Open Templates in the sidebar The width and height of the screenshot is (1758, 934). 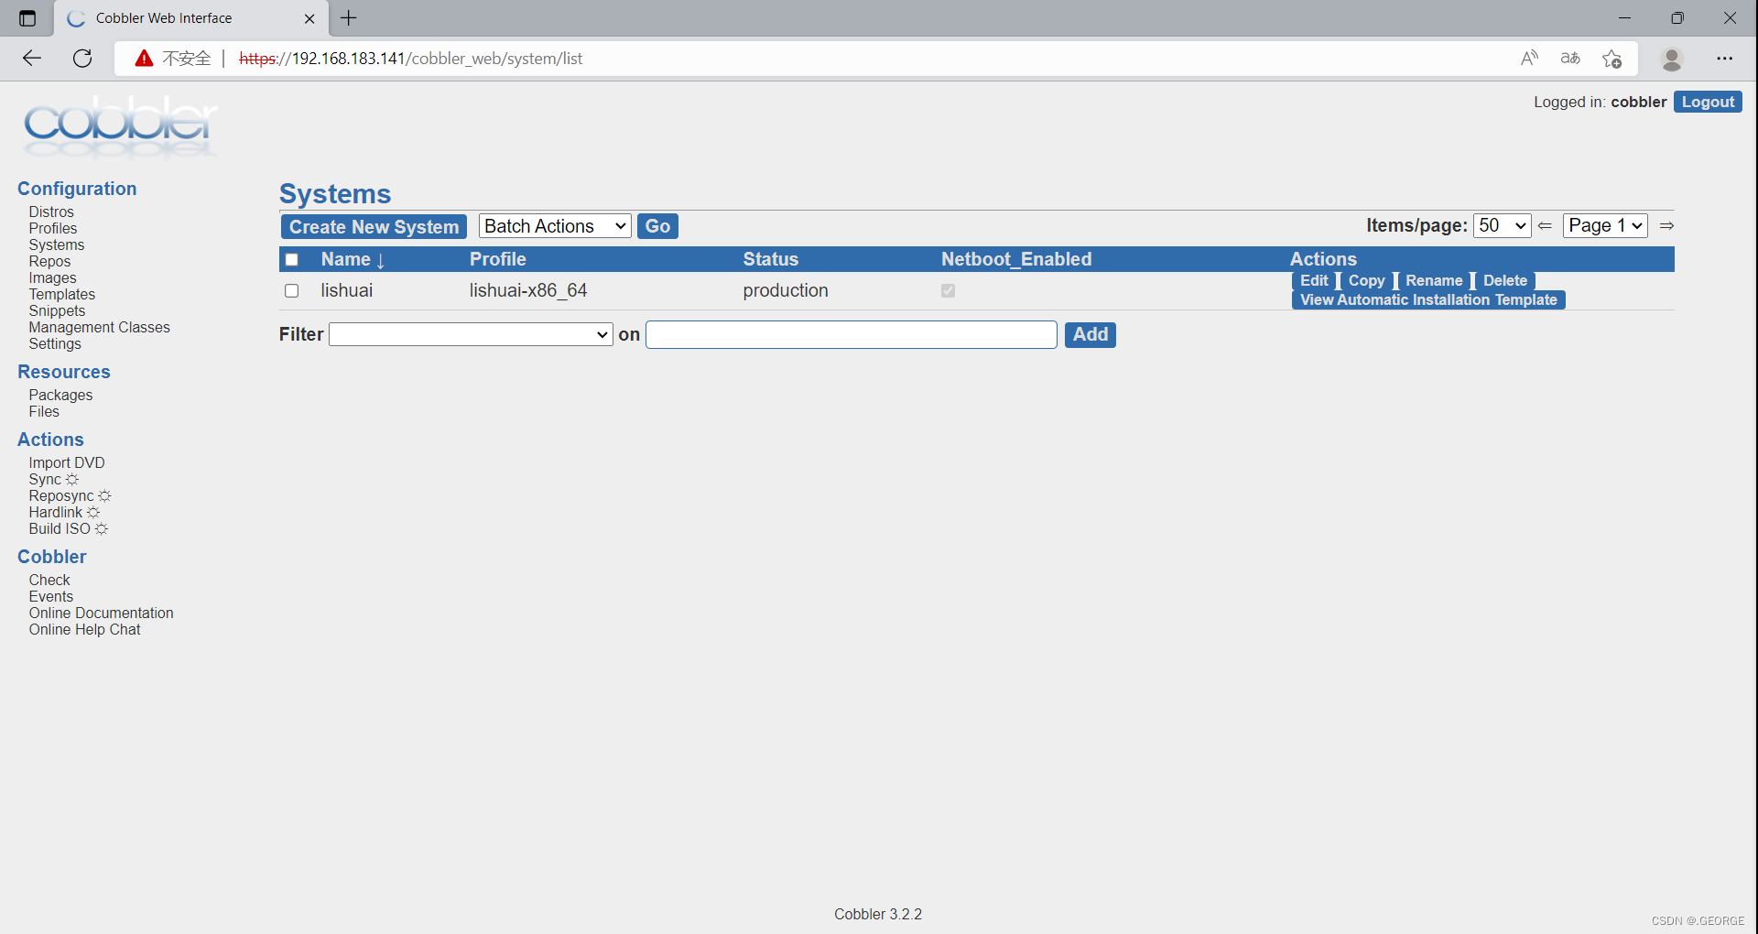[62, 294]
